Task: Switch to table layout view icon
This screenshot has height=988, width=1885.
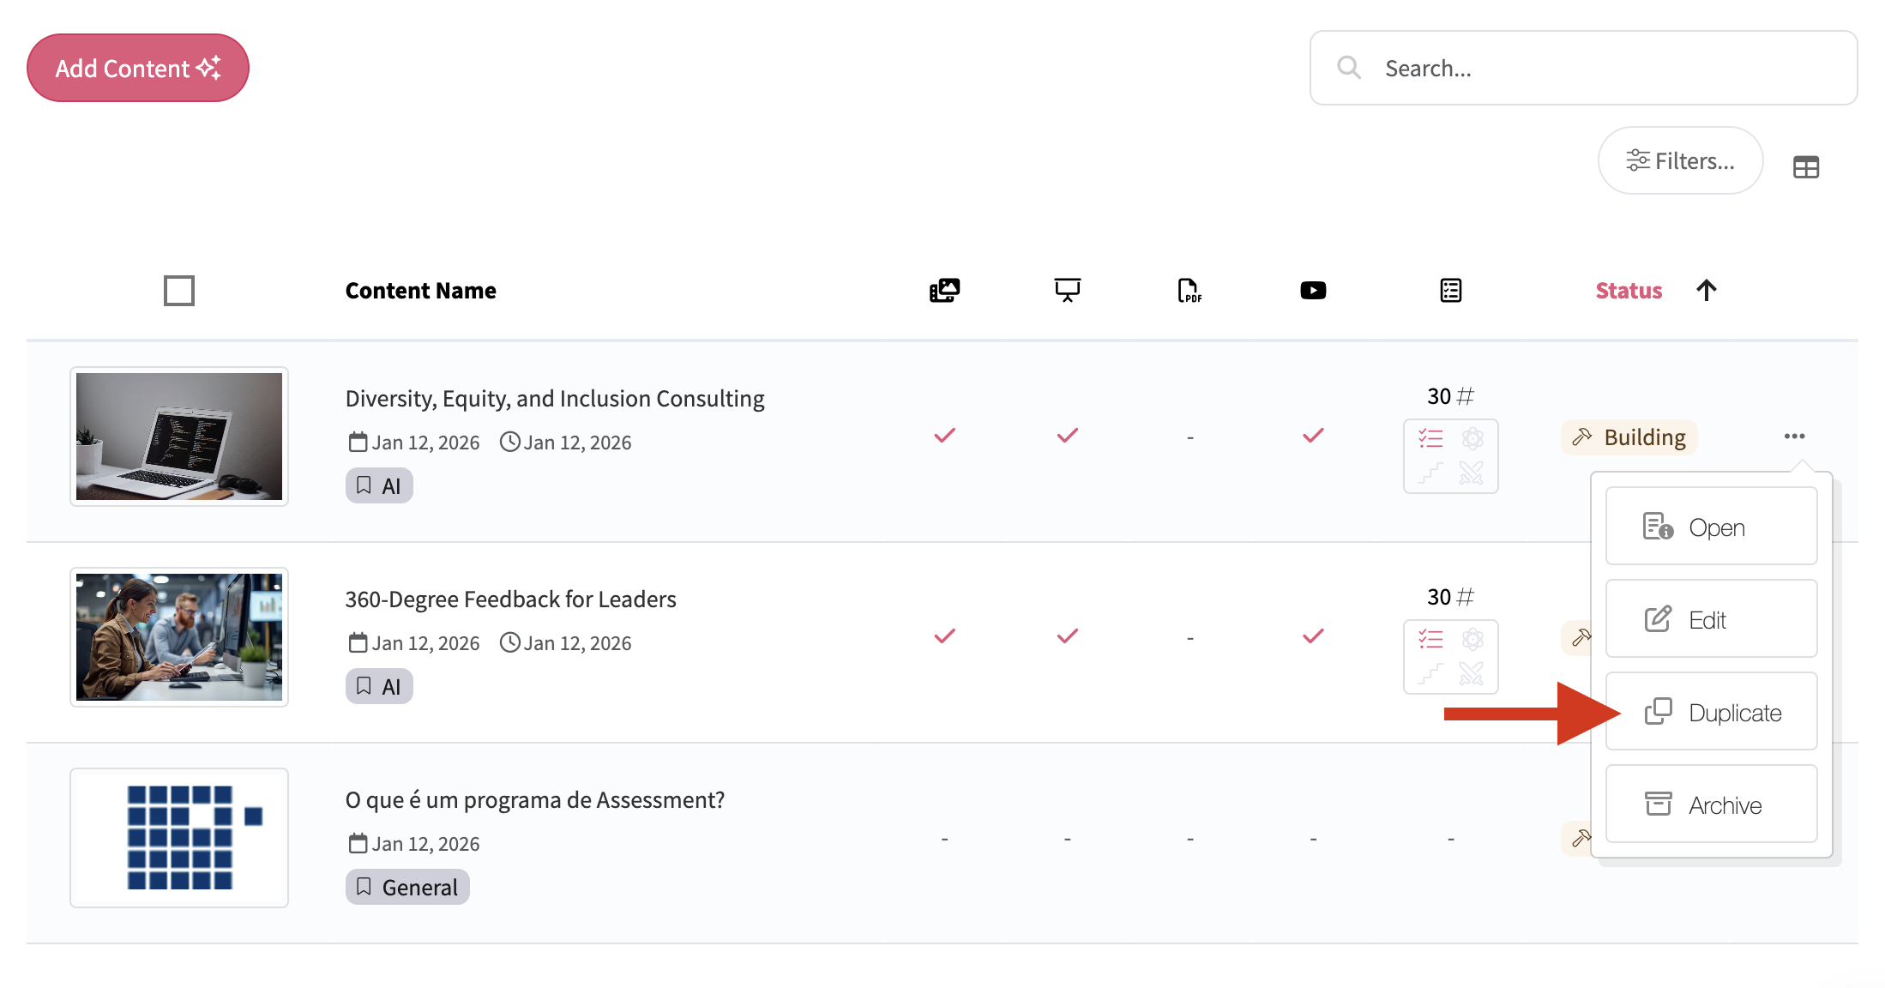Action: [1805, 167]
